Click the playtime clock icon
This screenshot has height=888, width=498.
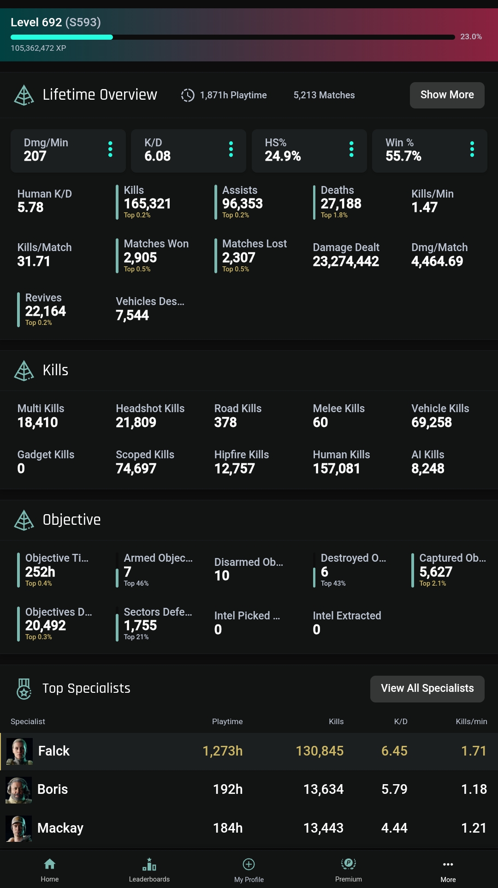point(188,95)
